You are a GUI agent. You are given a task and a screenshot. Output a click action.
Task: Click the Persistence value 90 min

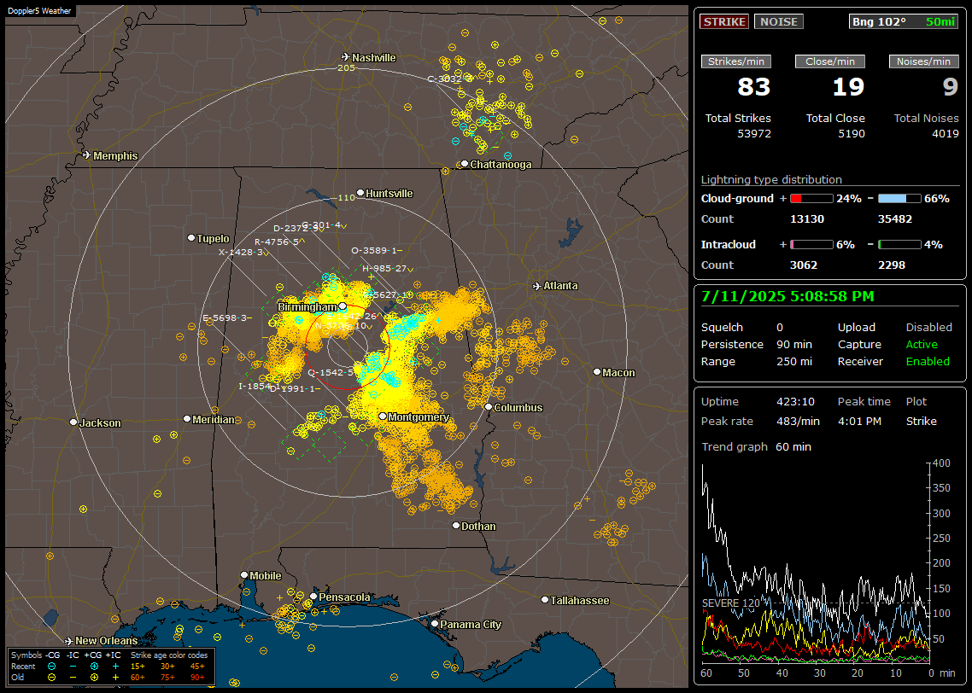pyautogui.click(x=794, y=344)
